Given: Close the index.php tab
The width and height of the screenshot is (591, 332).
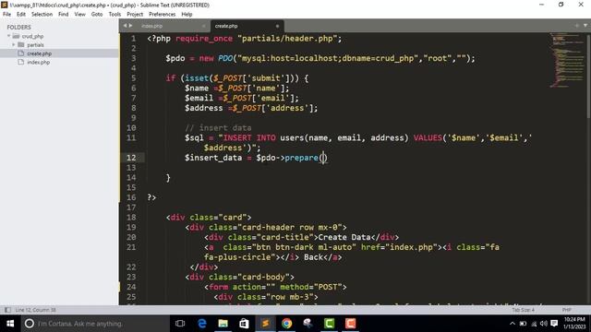Looking at the screenshot, I should point(204,26).
